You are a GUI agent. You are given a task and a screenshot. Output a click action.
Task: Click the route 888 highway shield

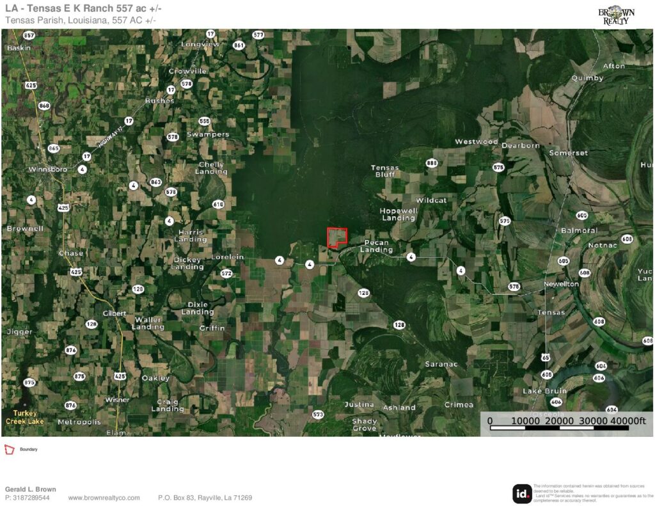click(x=432, y=163)
